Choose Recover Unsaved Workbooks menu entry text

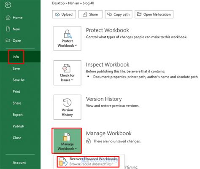tap(93, 159)
